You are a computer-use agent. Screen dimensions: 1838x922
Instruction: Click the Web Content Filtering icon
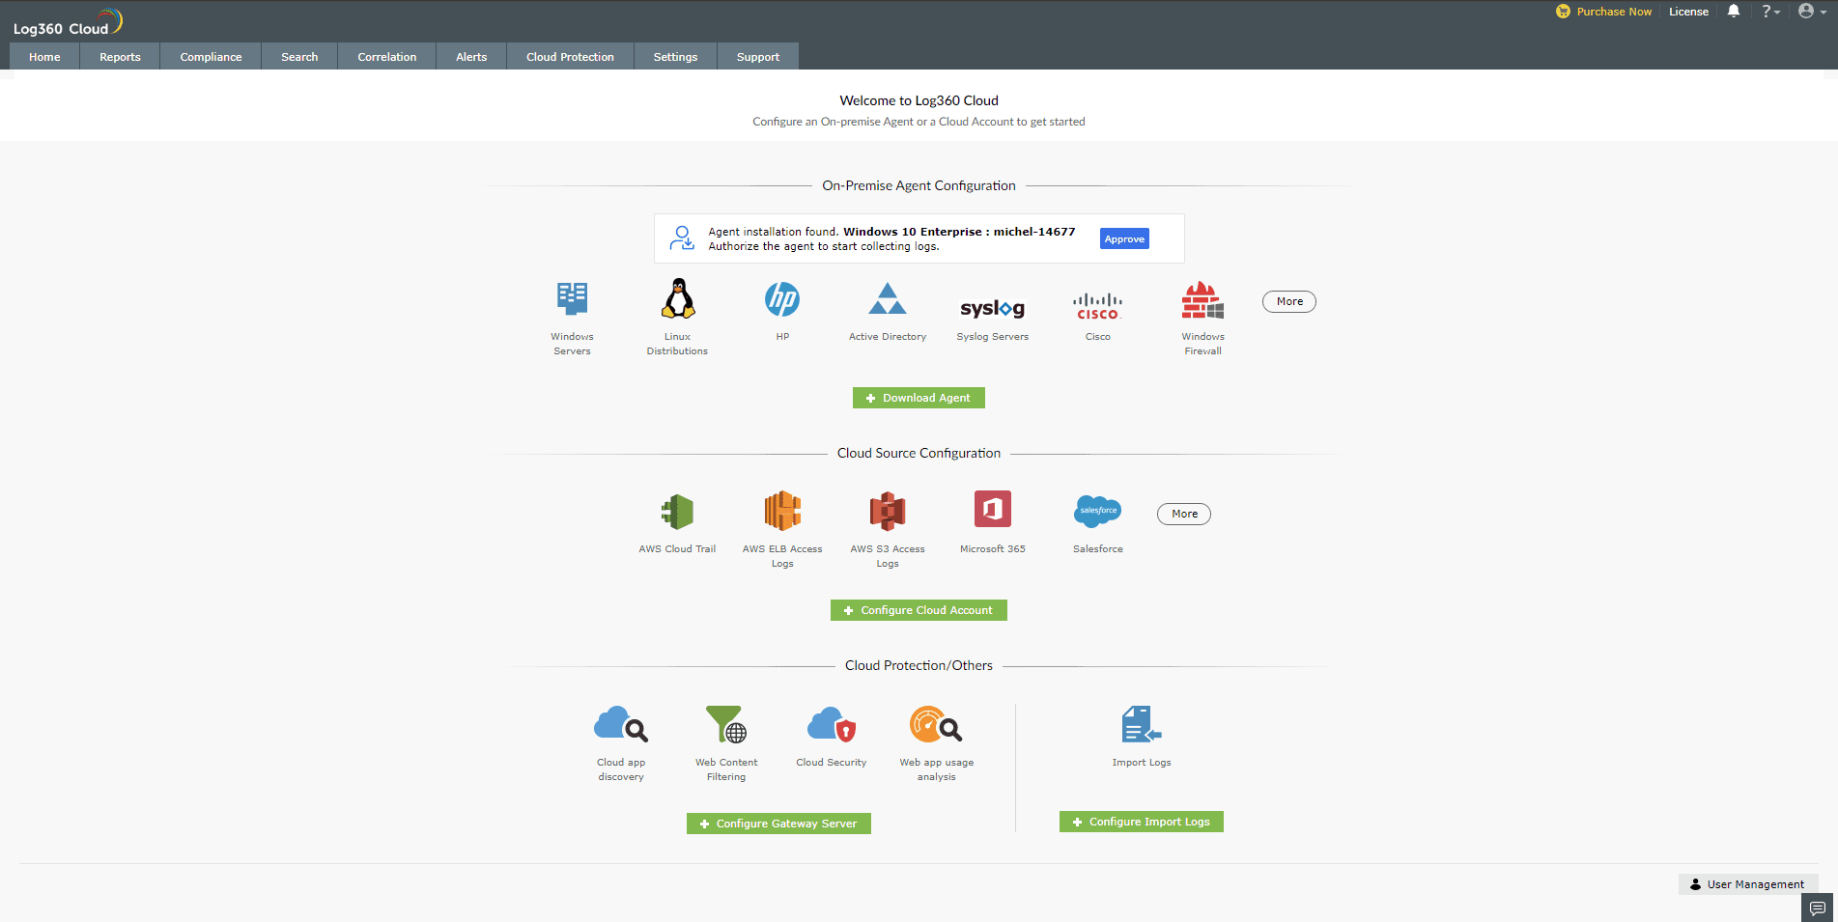[726, 724]
